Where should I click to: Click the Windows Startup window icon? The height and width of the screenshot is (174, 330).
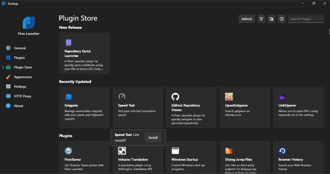coord(175,151)
